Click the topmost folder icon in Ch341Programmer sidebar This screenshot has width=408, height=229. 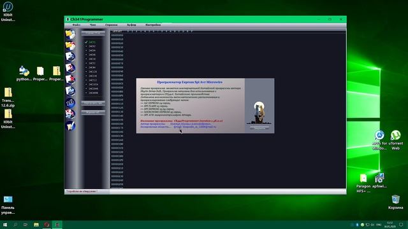point(70,34)
